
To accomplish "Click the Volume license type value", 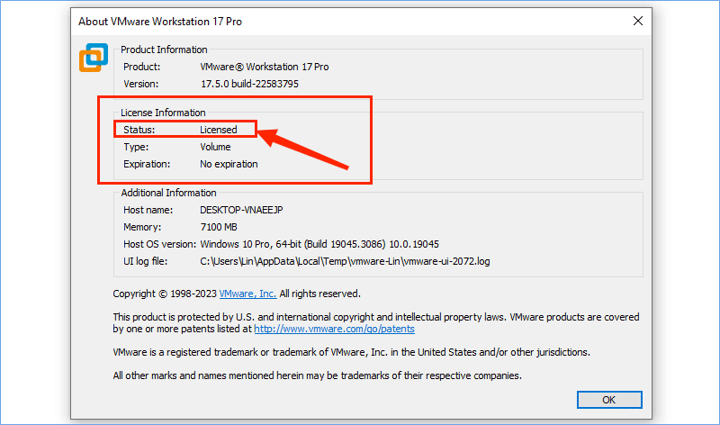I will [x=215, y=147].
